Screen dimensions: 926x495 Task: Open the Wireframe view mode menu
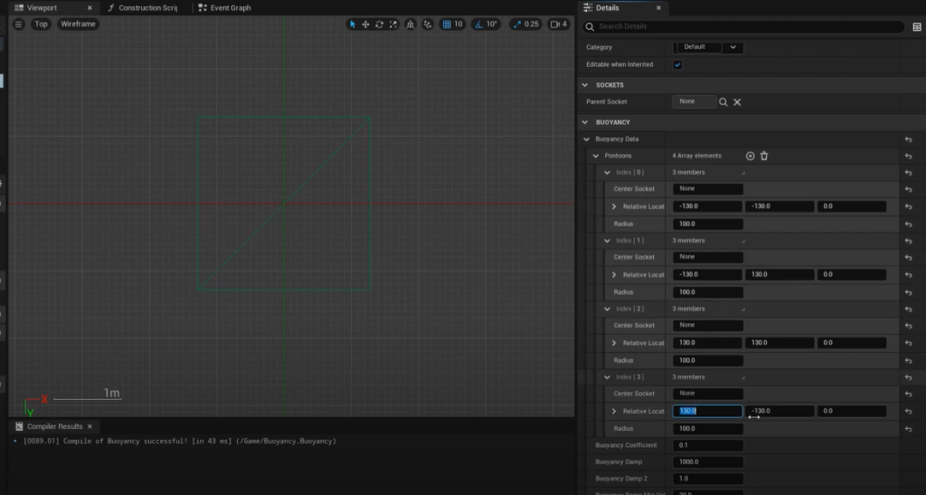point(78,24)
